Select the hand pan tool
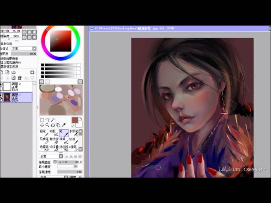This screenshot has width=271, height=203. click(x=58, y=125)
